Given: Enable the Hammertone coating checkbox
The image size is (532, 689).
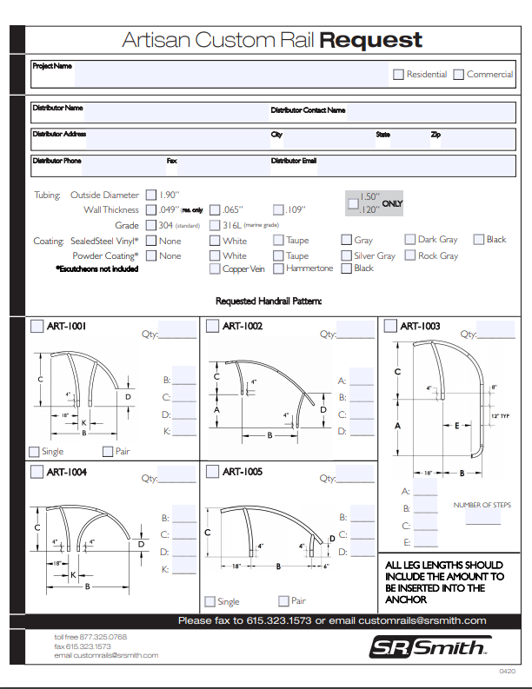Looking at the screenshot, I should (x=278, y=268).
